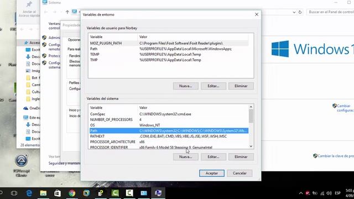354x199 pixels.
Task: Select the TEMP user variable
Action: click(x=169, y=54)
